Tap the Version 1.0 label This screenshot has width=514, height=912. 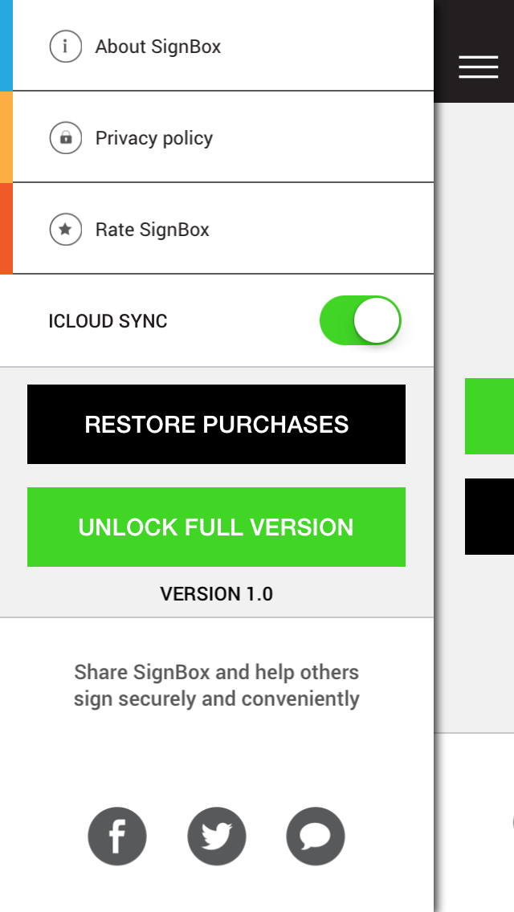pyautogui.click(x=217, y=594)
